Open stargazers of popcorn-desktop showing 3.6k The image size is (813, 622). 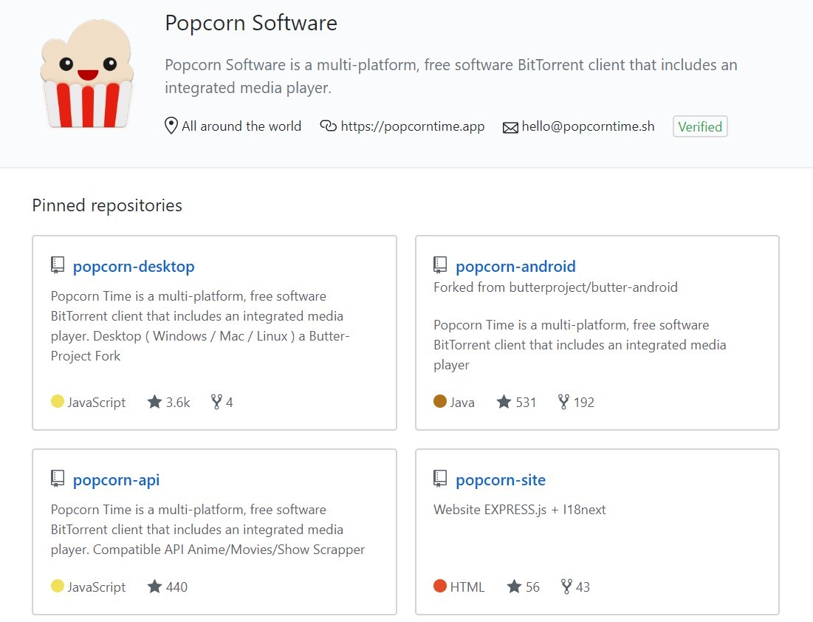[x=169, y=402]
